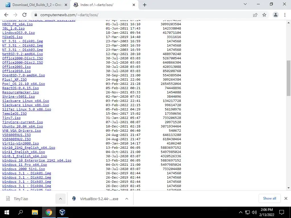Open a new browser tab
The image size is (291, 218).
coord(145,5)
